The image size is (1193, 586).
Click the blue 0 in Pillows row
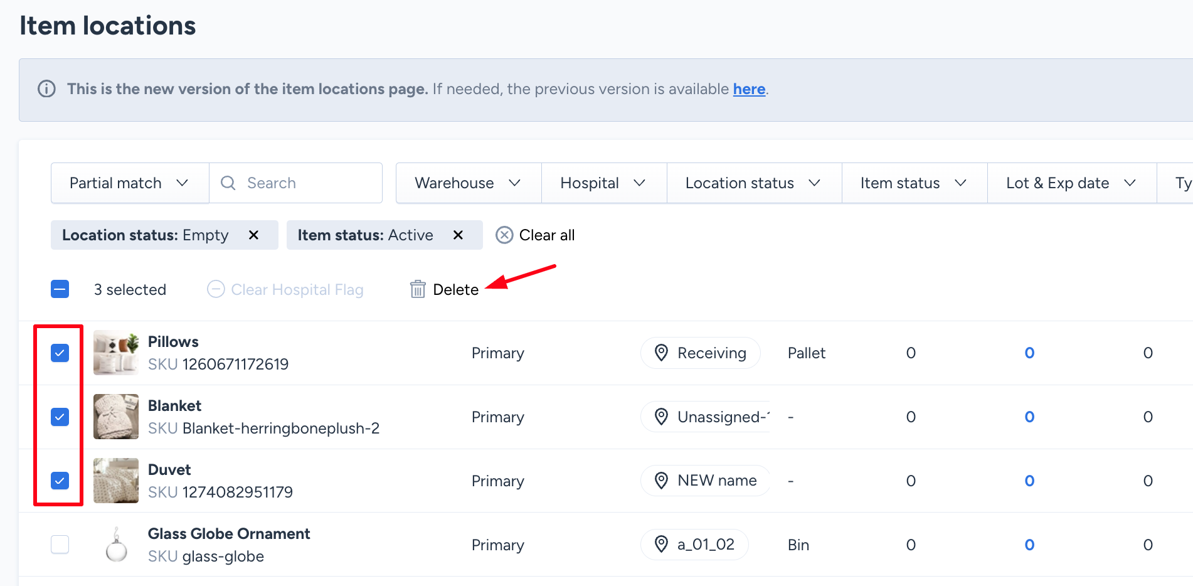(x=1029, y=353)
